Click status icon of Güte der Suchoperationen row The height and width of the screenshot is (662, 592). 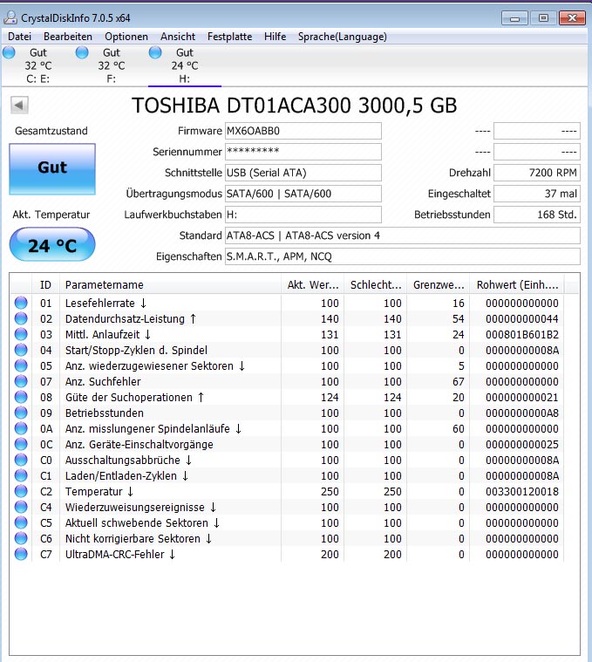coord(21,397)
